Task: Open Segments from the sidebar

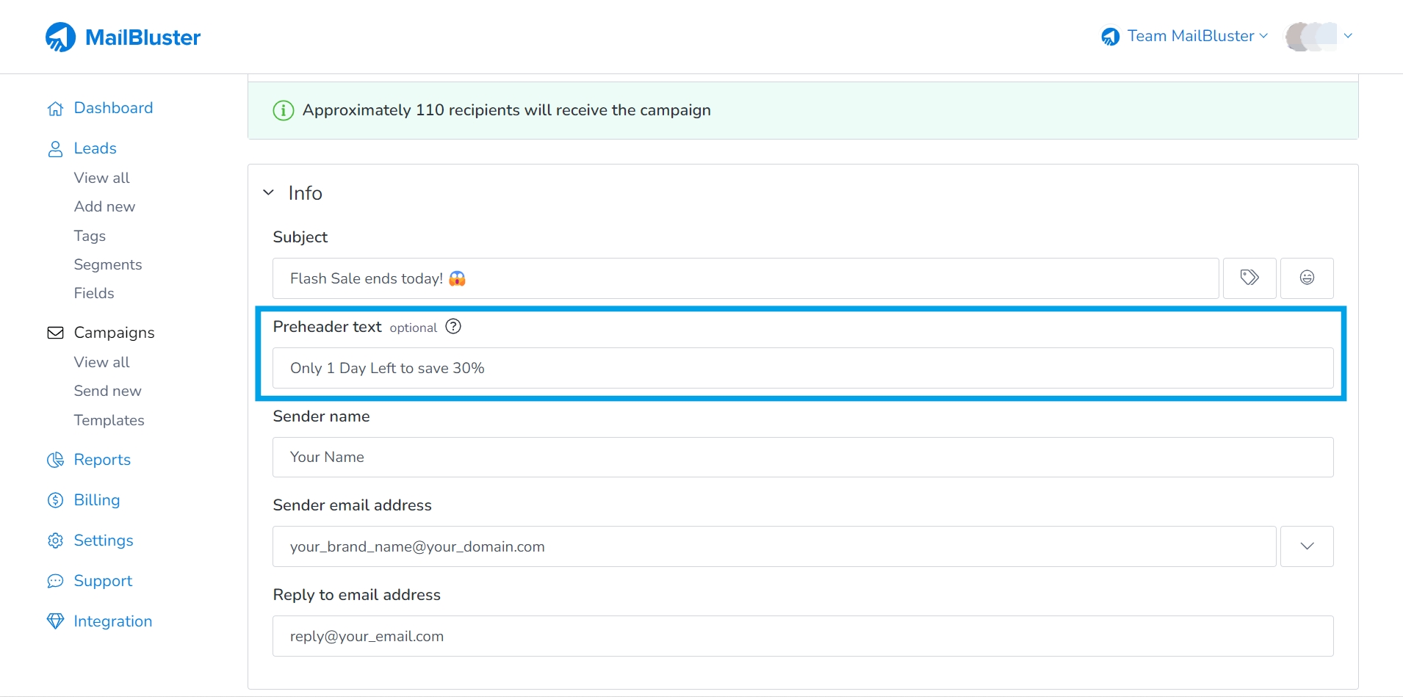Action: pos(107,264)
